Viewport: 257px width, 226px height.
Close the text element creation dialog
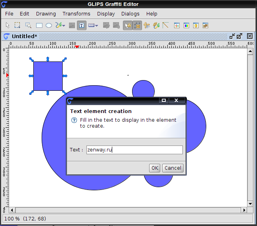(x=176, y=100)
